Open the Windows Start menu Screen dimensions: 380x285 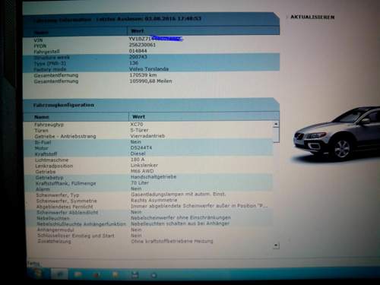click(x=38, y=274)
